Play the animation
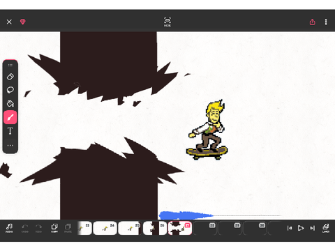The height and width of the screenshot is (251, 335). point(301,228)
